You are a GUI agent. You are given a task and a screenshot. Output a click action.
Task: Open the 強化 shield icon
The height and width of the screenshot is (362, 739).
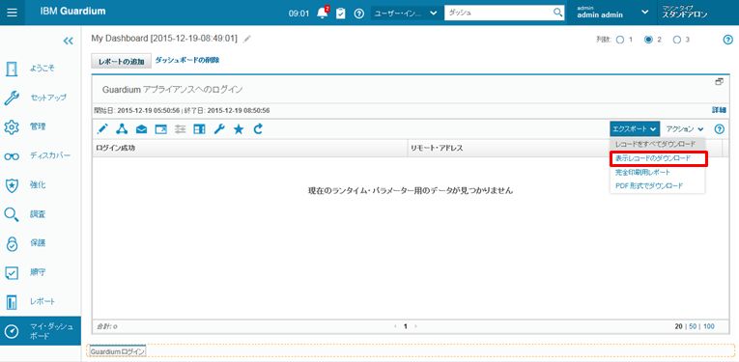pyautogui.click(x=12, y=185)
